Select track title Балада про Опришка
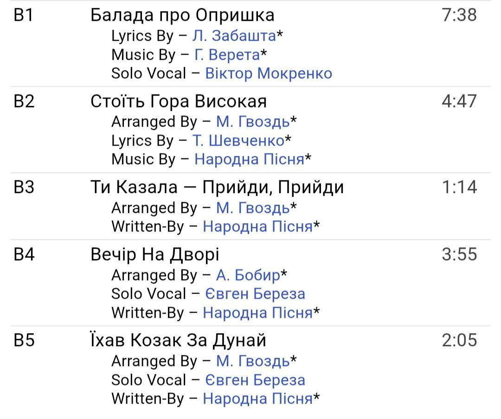501x419 pixels. [182, 15]
